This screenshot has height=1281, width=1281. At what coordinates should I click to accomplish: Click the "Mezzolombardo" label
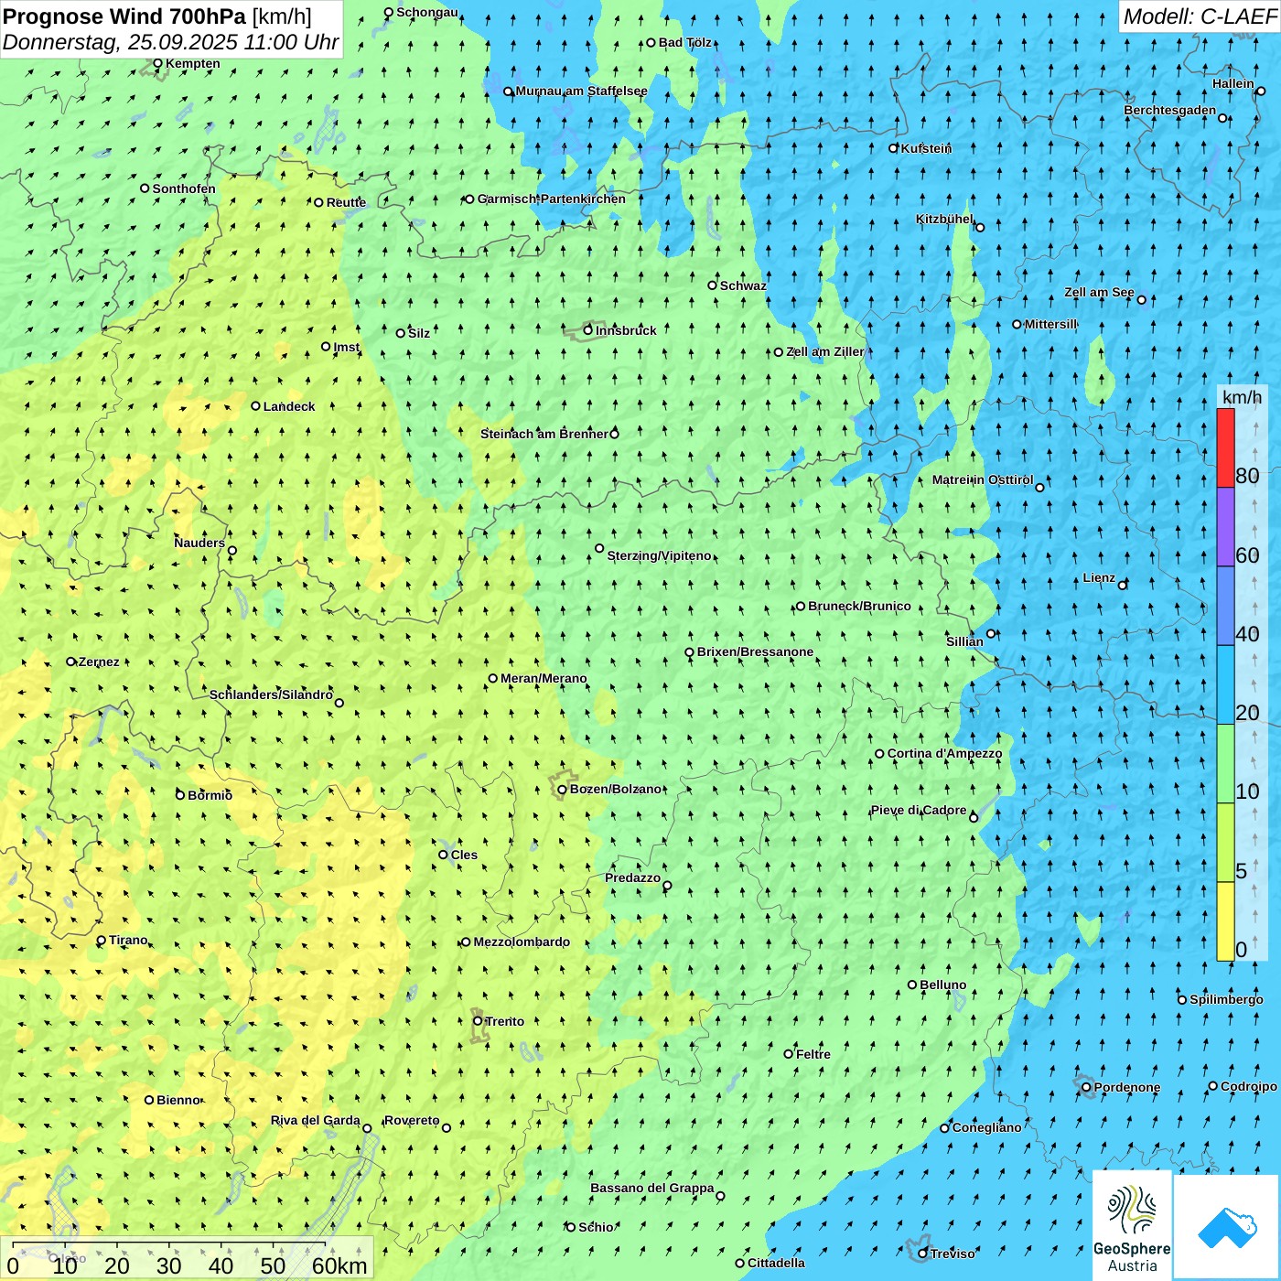(522, 942)
